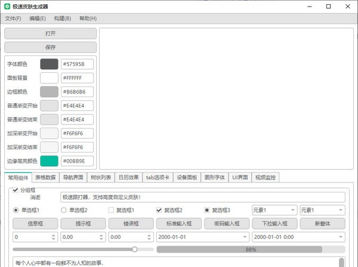
Task: Click the 下拉输入框 button
Action: pos(274,223)
